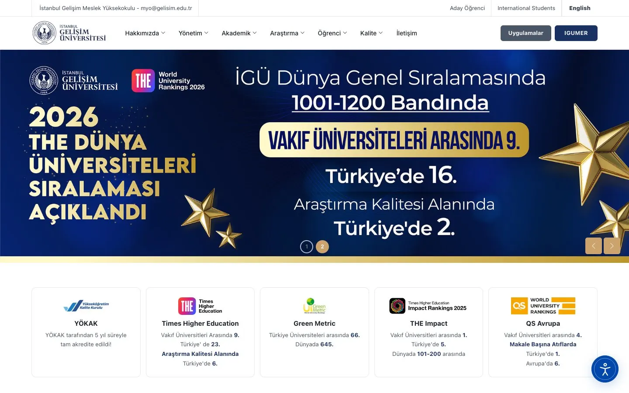
Task: Open the Akademik dropdown menu
Action: tap(239, 33)
